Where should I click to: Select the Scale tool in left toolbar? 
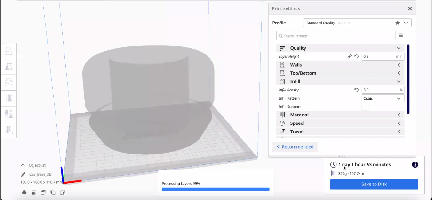click(8, 67)
